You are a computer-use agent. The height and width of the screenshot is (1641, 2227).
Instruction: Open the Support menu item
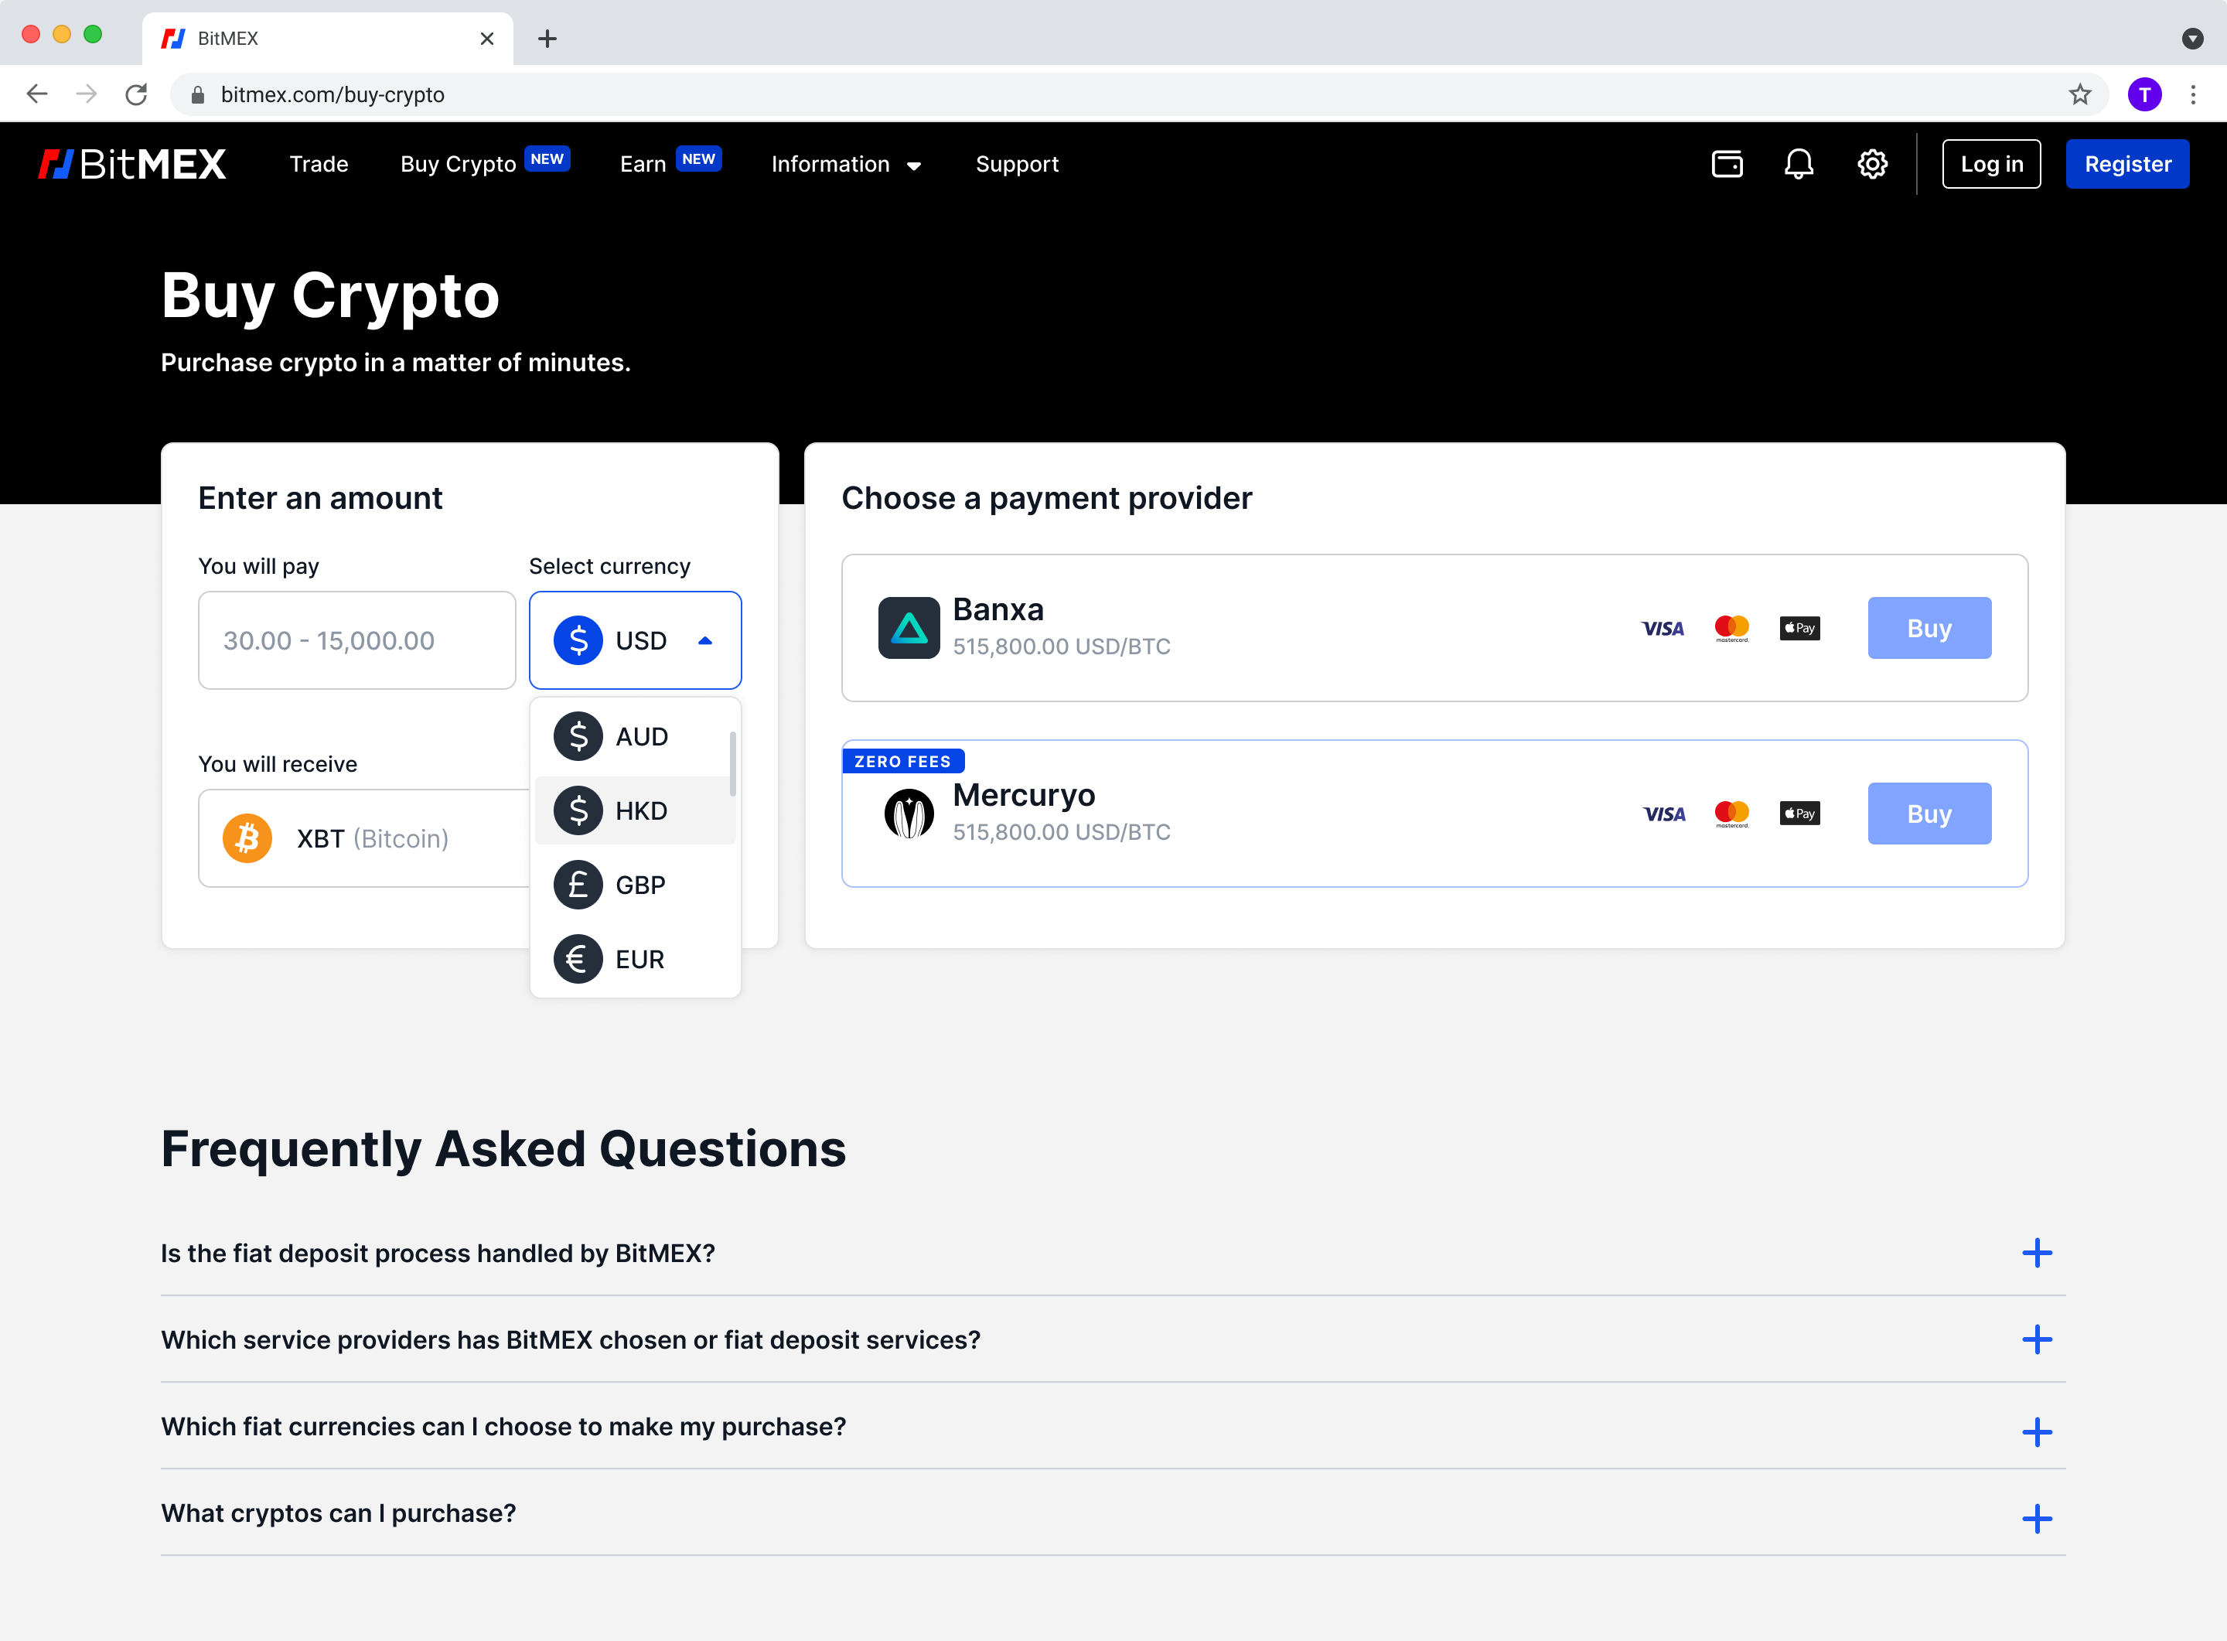coord(1017,164)
